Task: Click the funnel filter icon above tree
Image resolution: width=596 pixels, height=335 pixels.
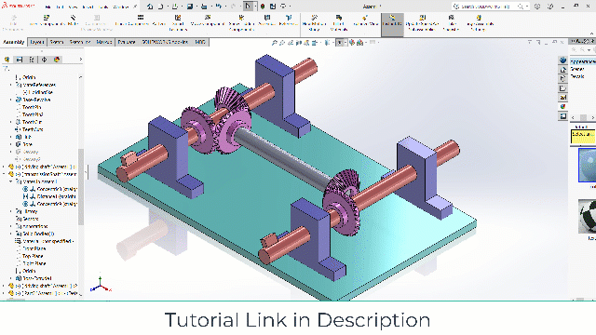Action: [5, 68]
